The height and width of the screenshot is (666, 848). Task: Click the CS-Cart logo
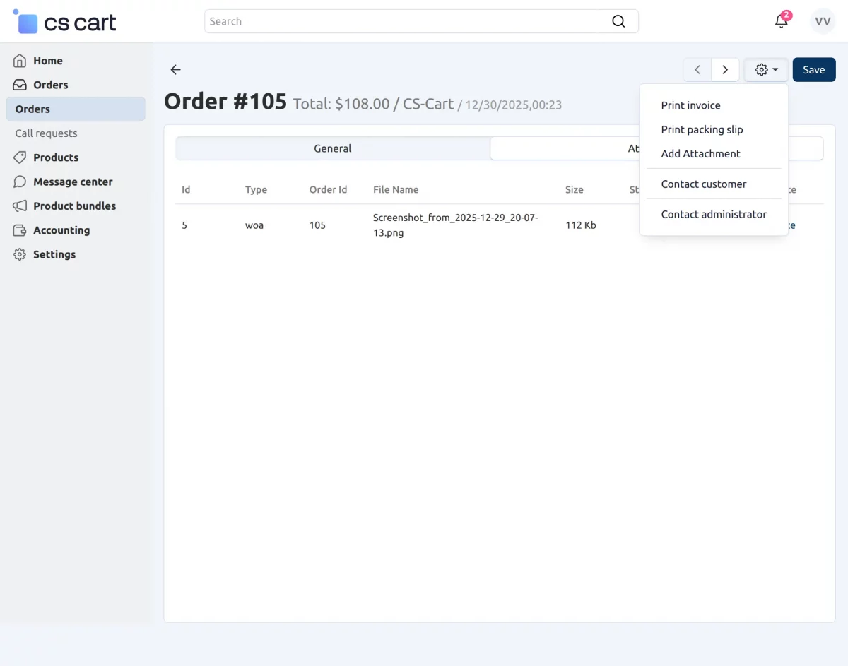[65, 22]
